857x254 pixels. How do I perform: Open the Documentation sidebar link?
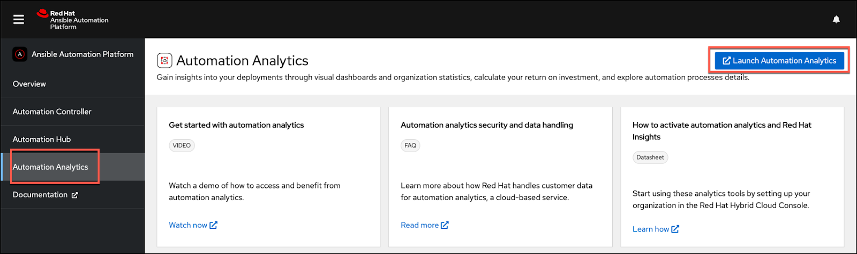40,195
